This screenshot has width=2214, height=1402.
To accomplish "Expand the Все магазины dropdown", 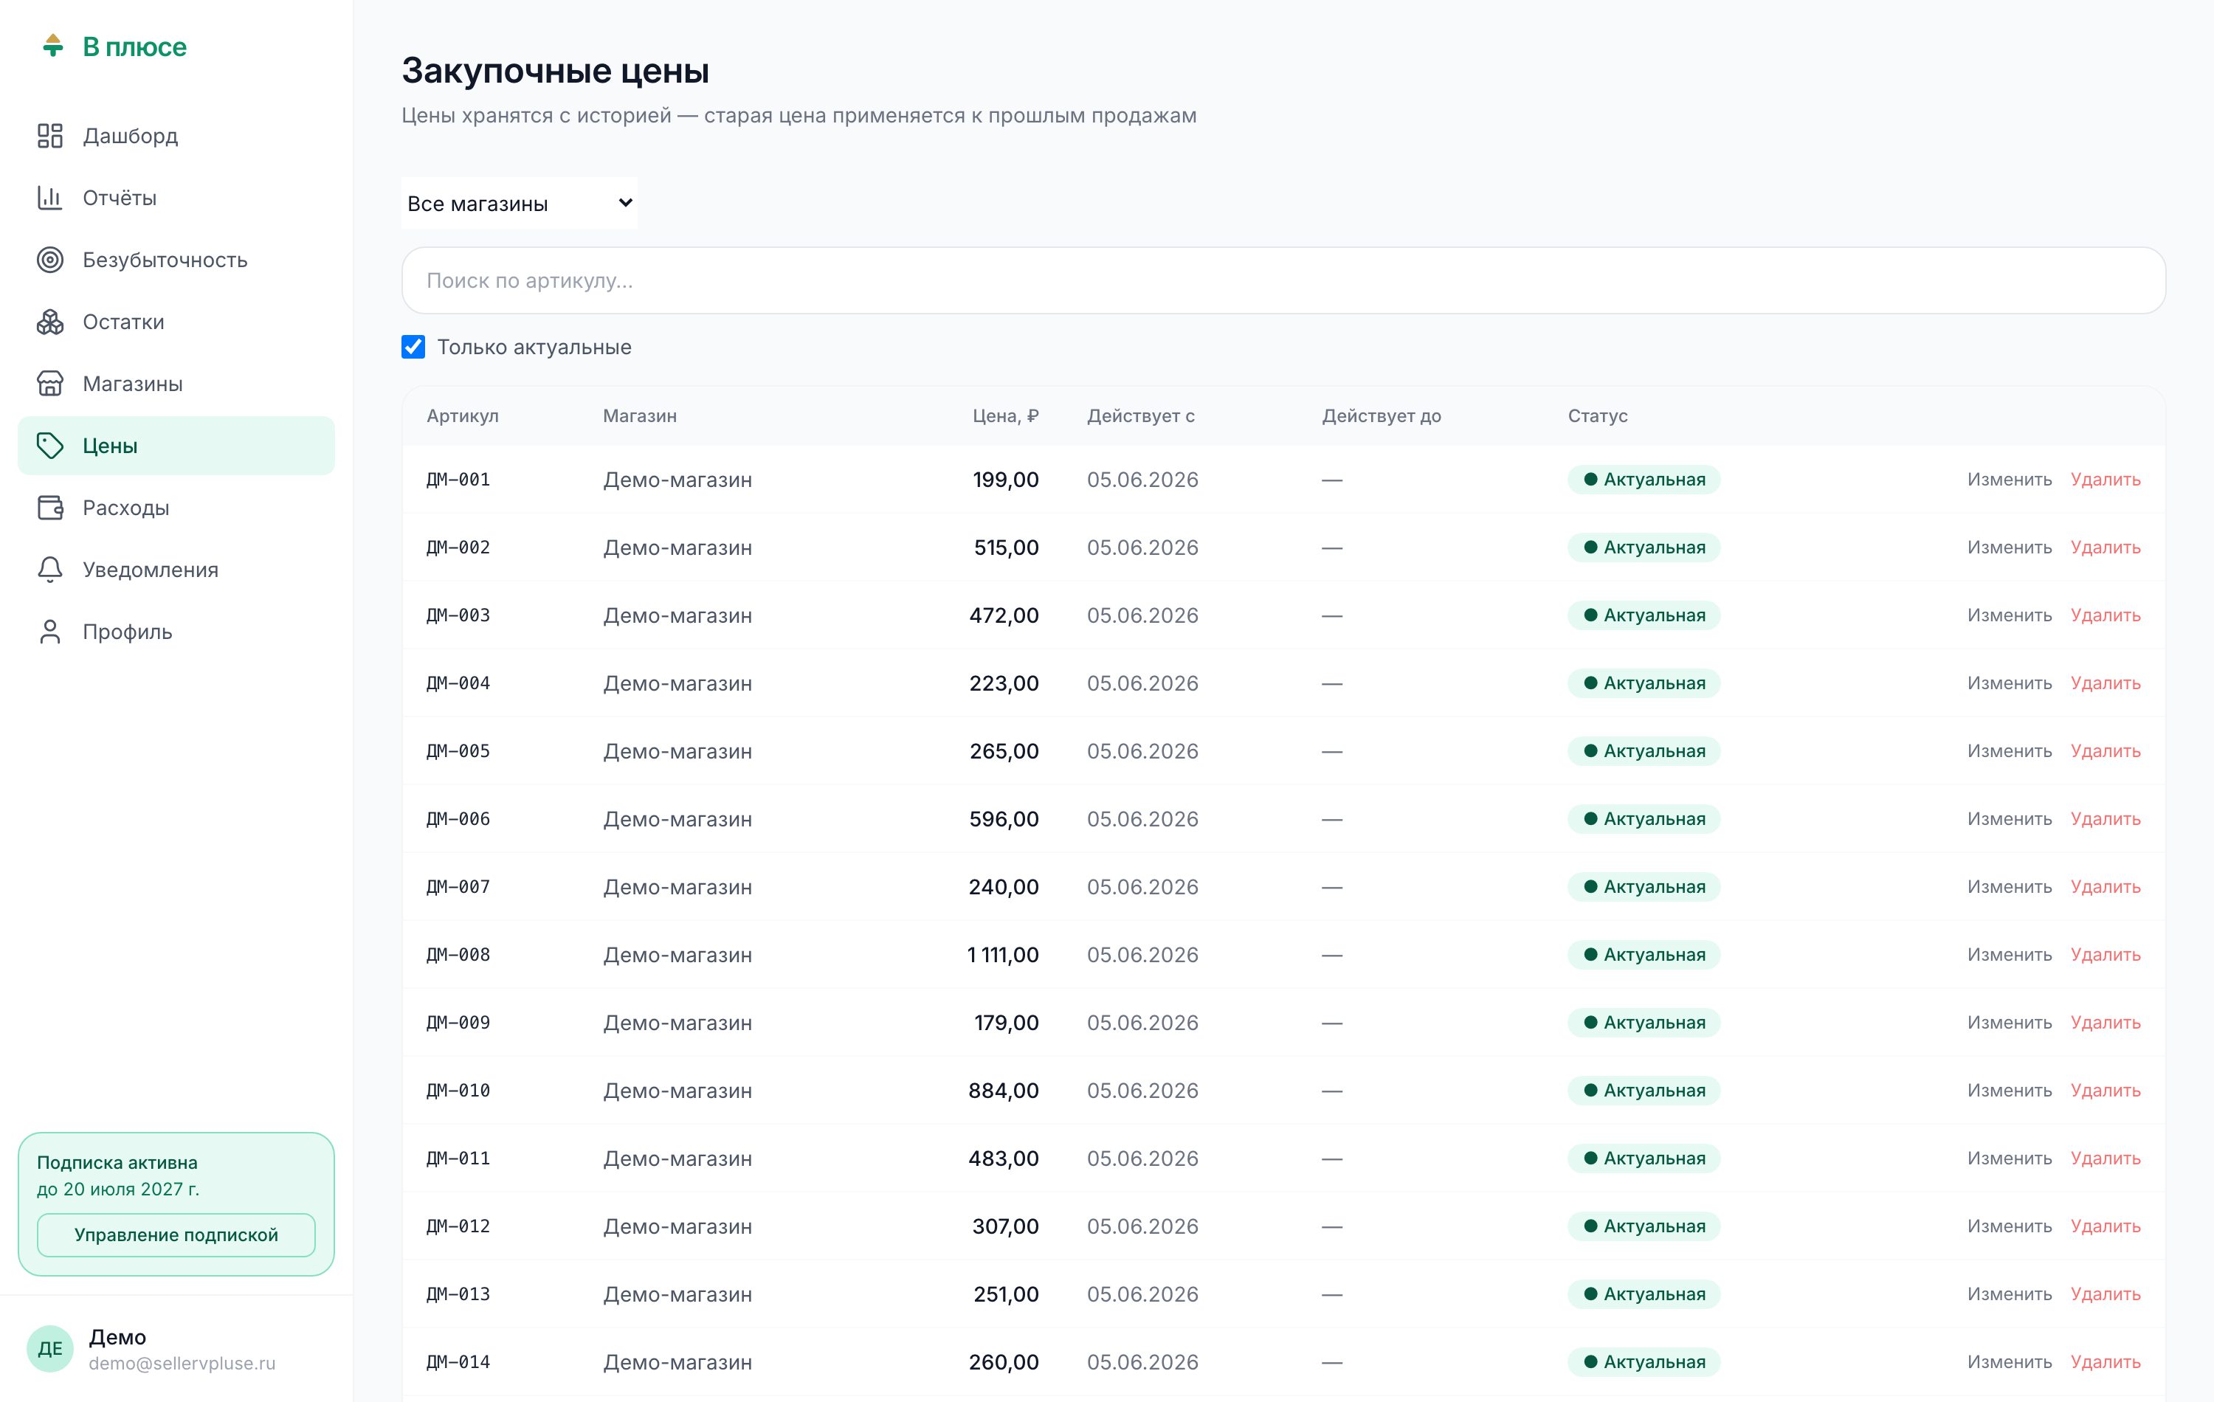I will [520, 203].
